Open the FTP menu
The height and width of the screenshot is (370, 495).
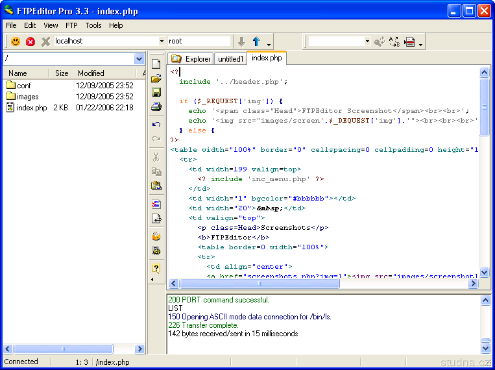pyautogui.click(x=71, y=25)
